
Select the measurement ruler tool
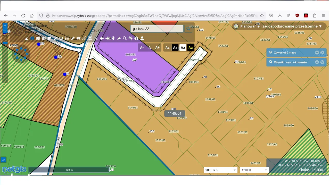click(73, 38)
